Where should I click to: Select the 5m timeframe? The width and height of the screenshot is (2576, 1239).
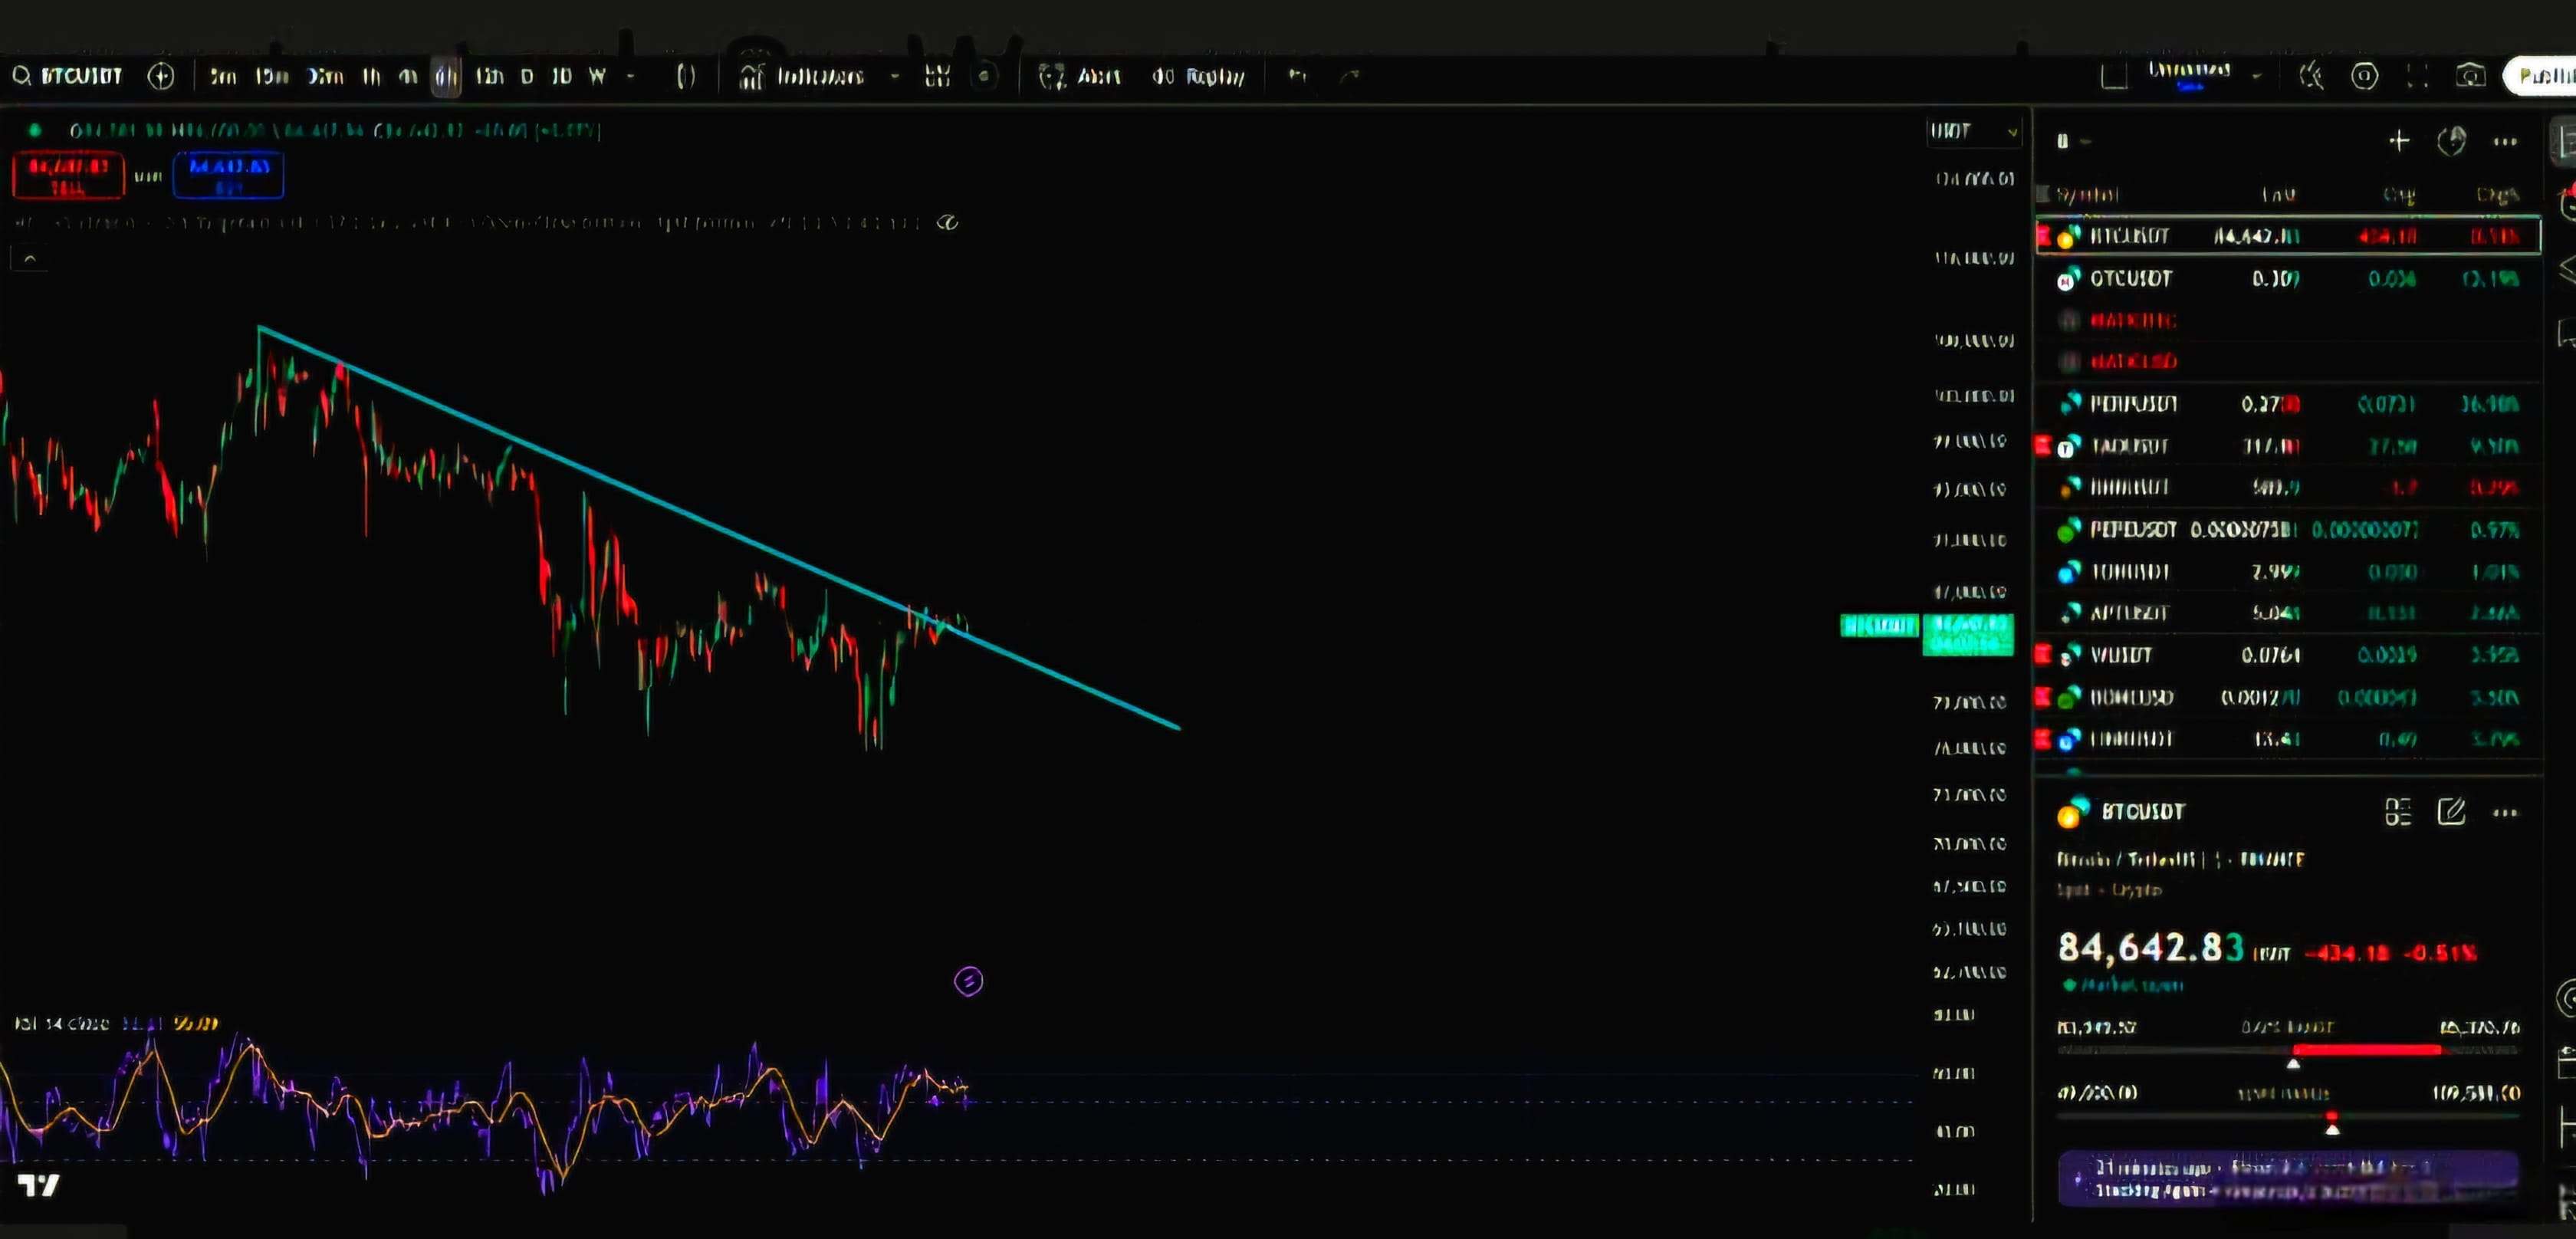click(223, 76)
